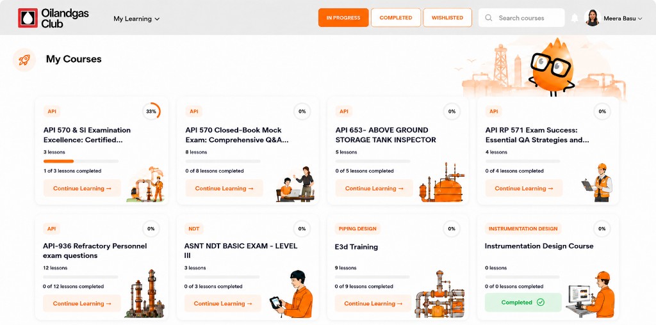Click storage tank illustration on API 653 card
Screen dimensions: 656x325
(x=442, y=182)
